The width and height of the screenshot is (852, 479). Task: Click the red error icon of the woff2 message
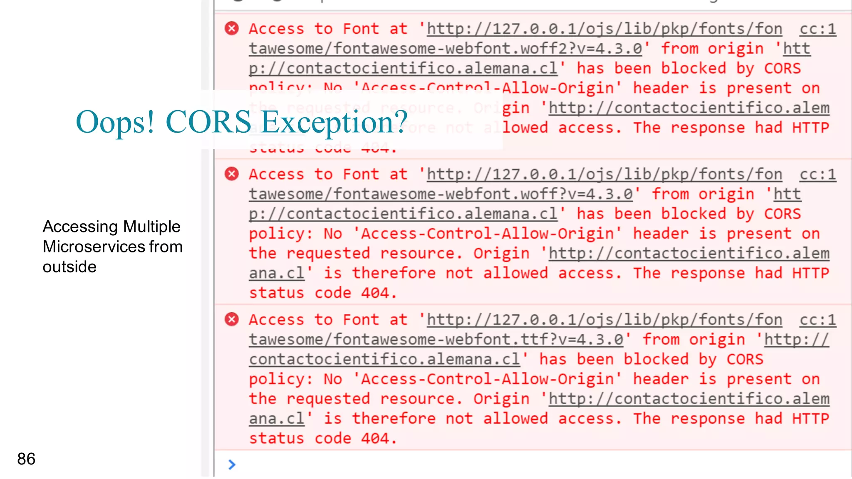tap(232, 28)
